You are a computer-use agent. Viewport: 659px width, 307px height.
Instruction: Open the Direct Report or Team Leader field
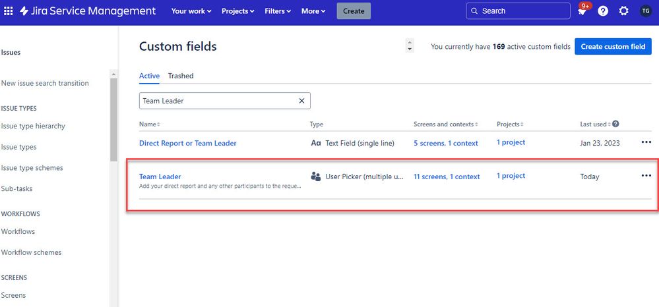pos(188,143)
